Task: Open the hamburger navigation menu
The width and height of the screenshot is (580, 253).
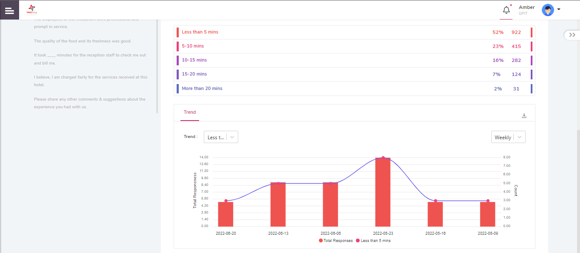Action: coord(9,10)
